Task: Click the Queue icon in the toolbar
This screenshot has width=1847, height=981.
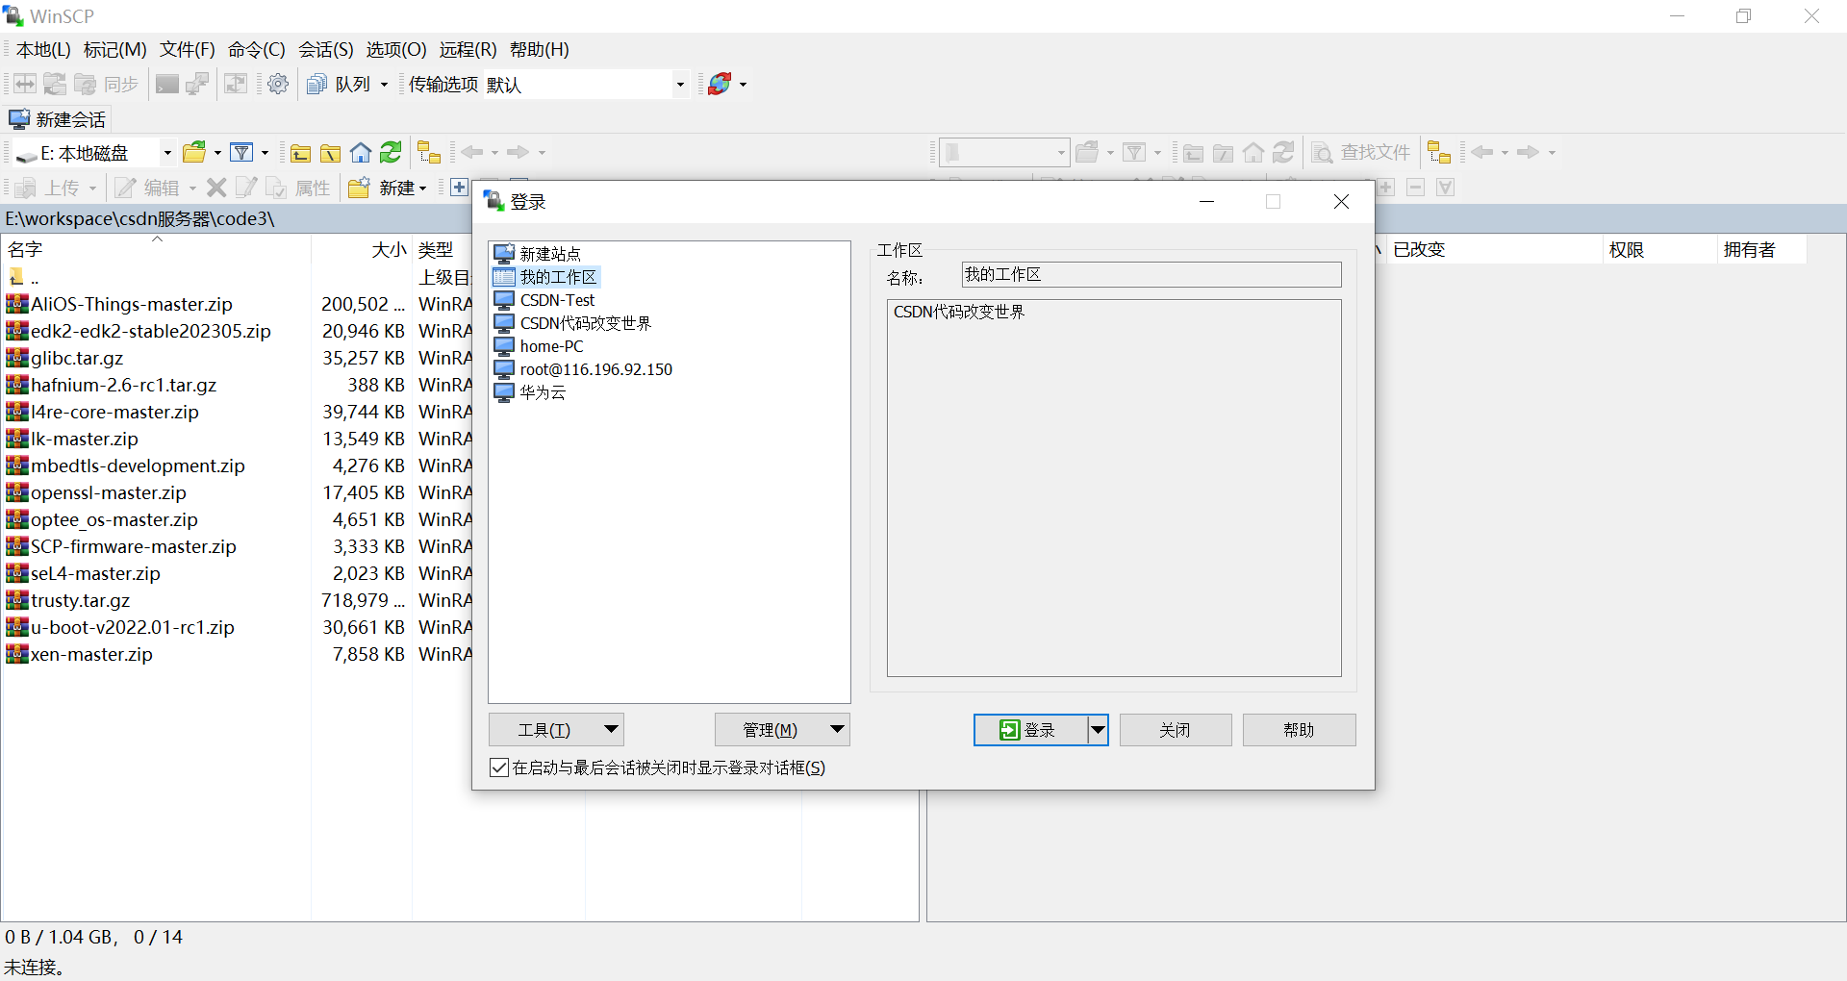Action: tap(316, 85)
